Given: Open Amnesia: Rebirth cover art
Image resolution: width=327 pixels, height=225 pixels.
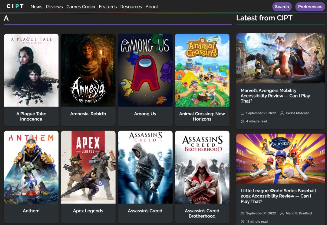Looking at the screenshot, I should pos(88,70).
